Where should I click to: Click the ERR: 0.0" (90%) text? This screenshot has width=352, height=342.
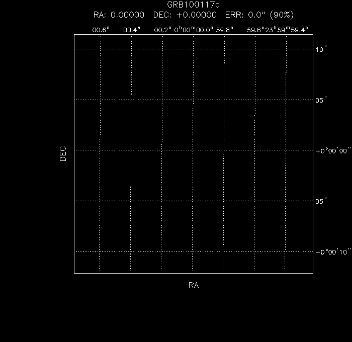click(x=259, y=15)
